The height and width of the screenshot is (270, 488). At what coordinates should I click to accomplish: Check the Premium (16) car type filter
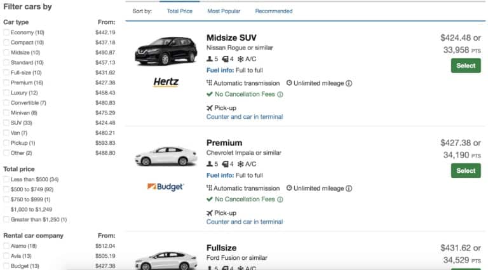(x=6, y=83)
